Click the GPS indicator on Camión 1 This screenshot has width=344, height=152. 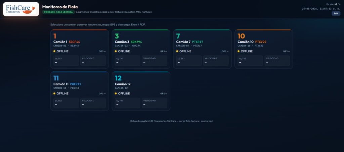coord(102,52)
